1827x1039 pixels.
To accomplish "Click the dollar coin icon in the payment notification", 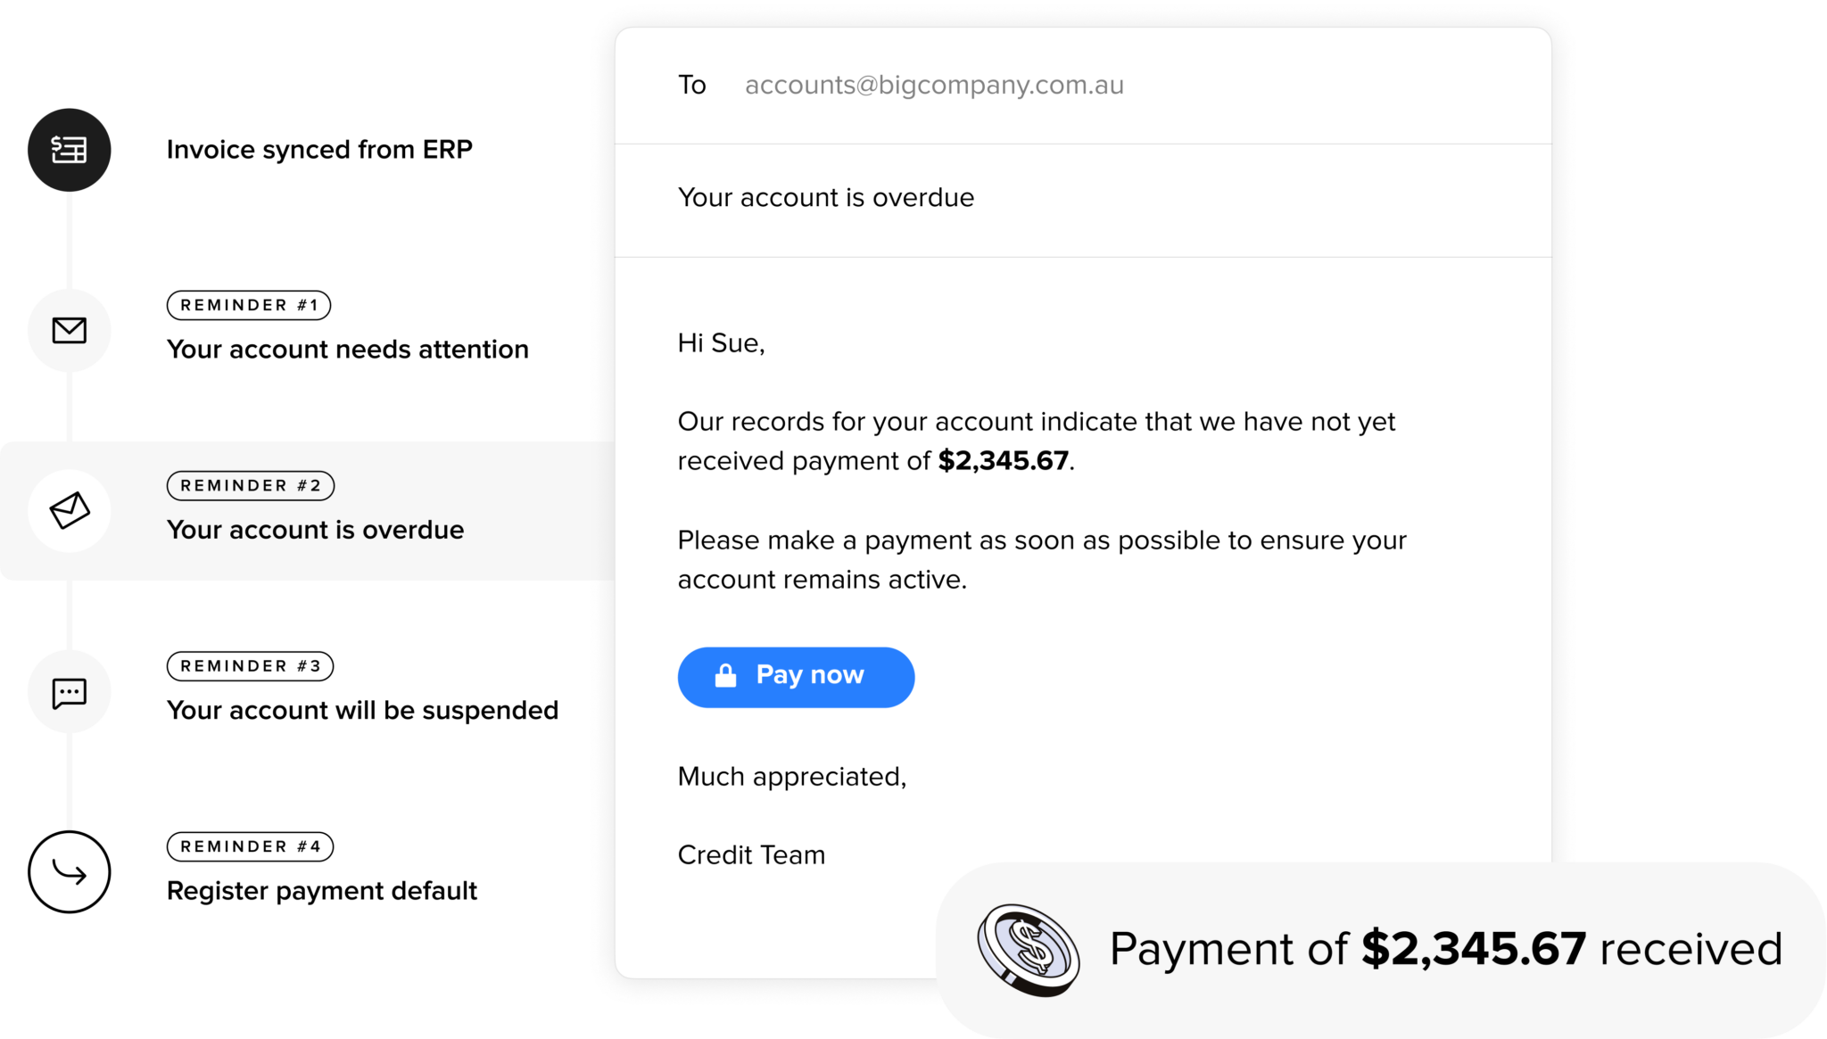I will coord(1029,950).
